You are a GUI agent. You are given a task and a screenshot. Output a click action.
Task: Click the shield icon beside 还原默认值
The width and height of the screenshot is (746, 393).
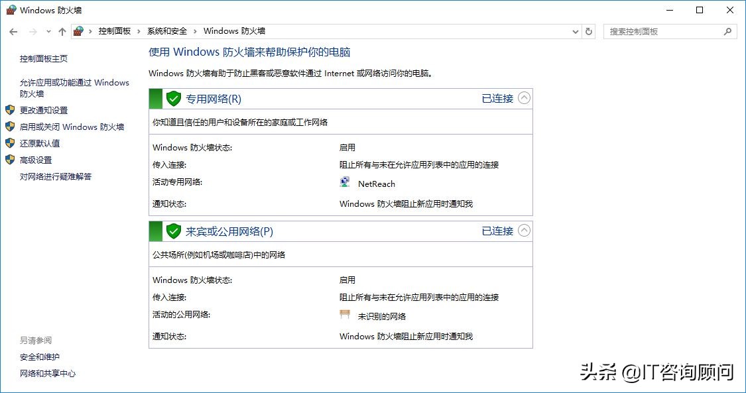click(9, 144)
